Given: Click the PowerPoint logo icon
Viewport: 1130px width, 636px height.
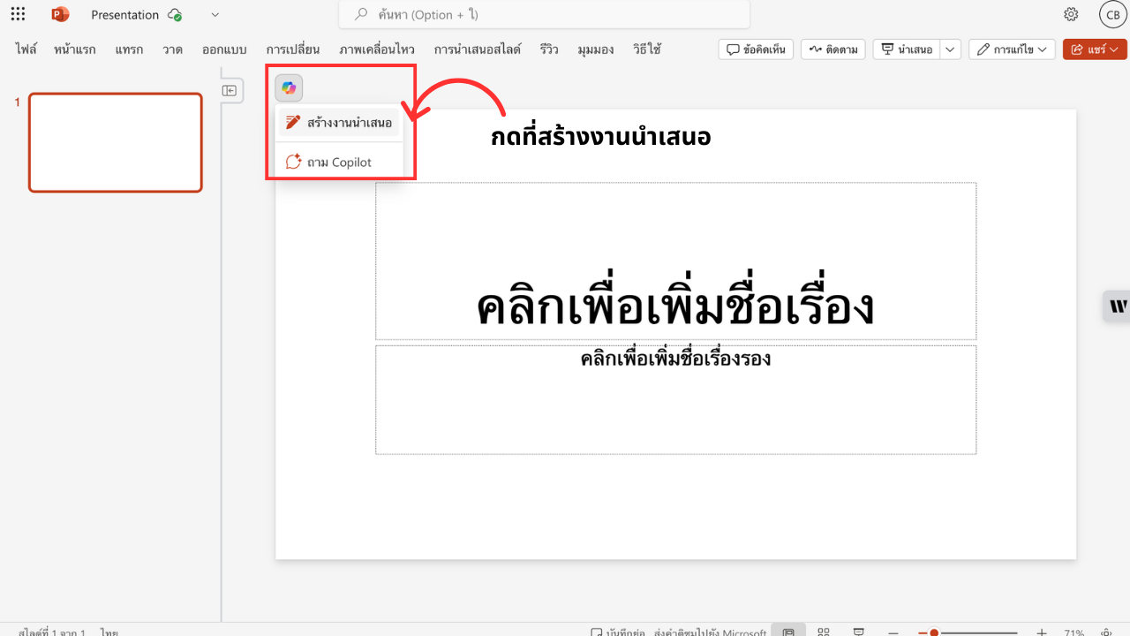Looking at the screenshot, I should tap(60, 14).
